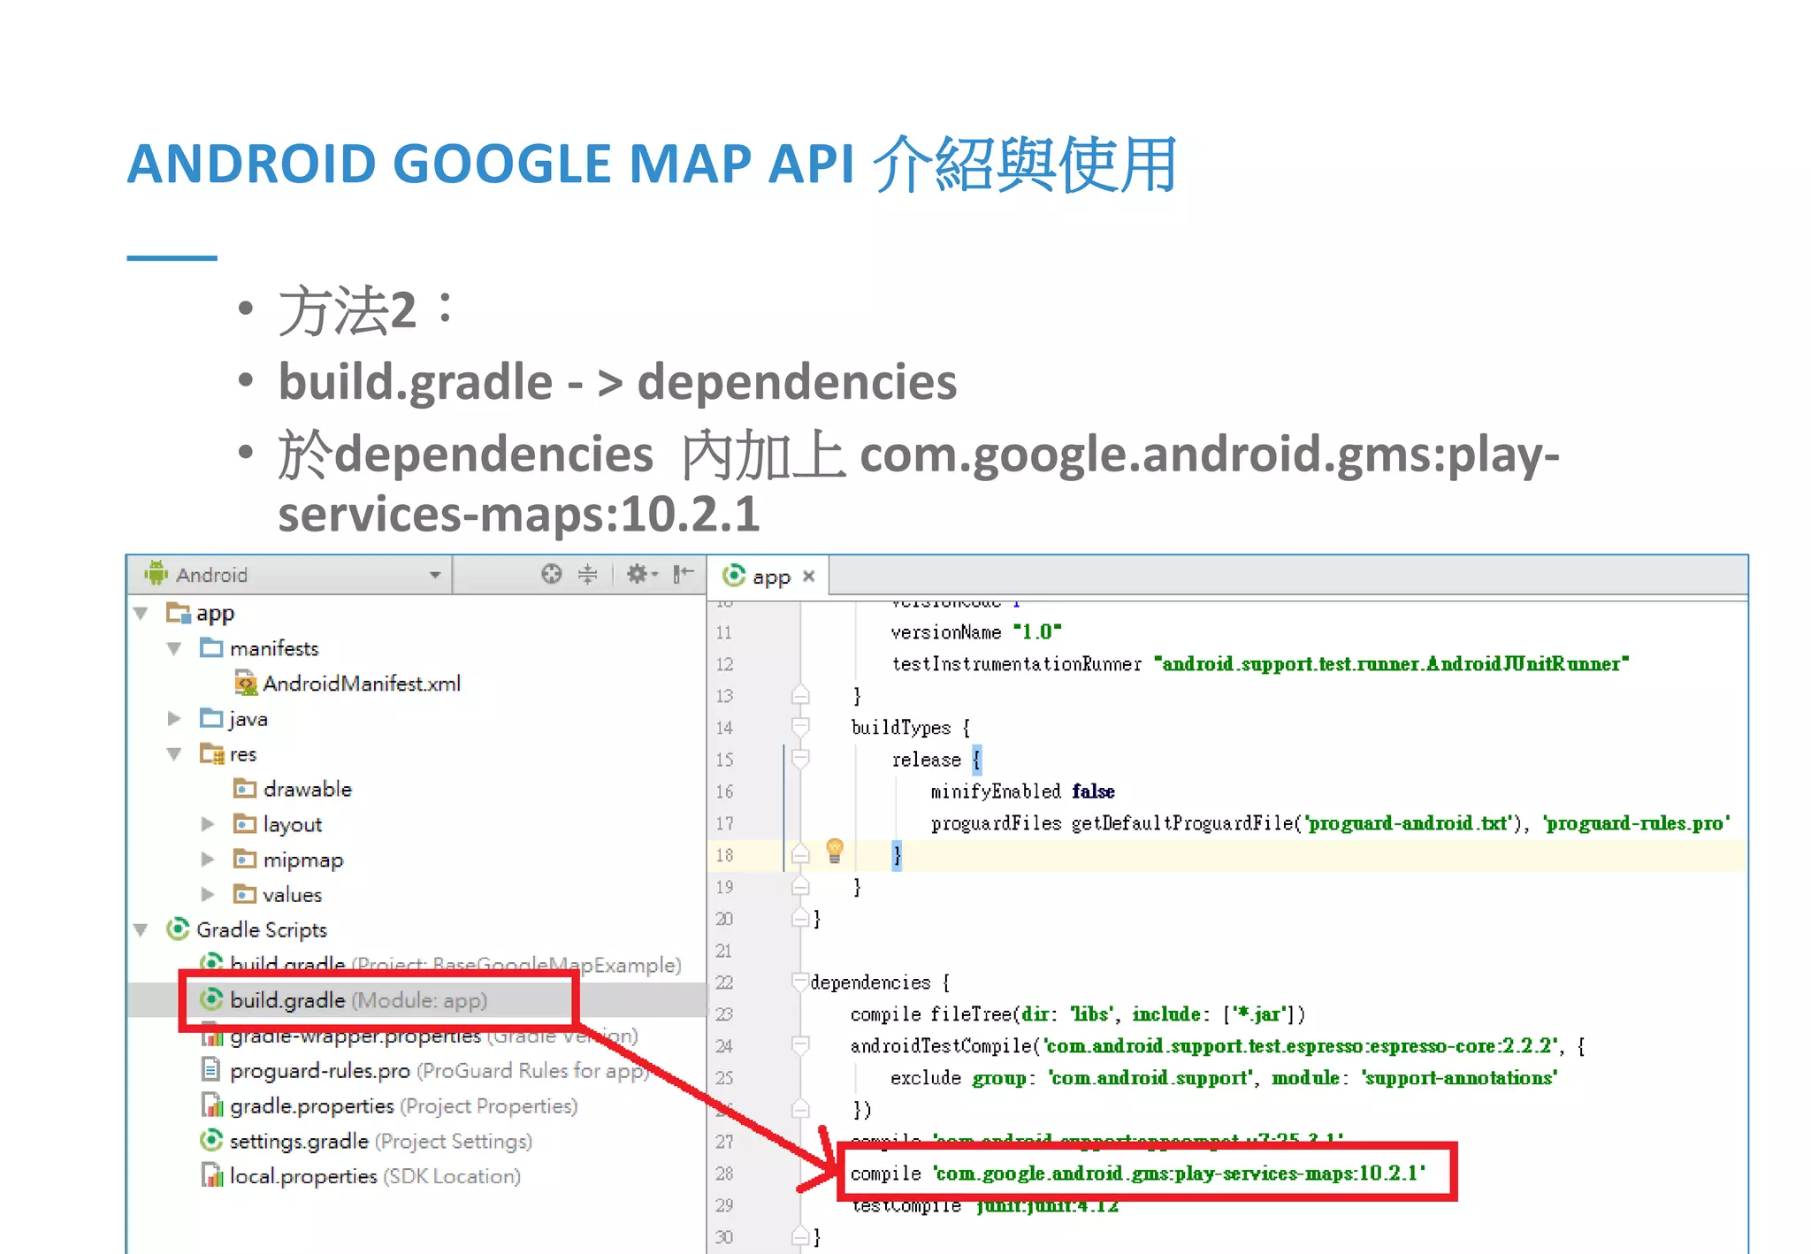
Task: Click the build.gradle module Gradle icon
Action: [211, 999]
